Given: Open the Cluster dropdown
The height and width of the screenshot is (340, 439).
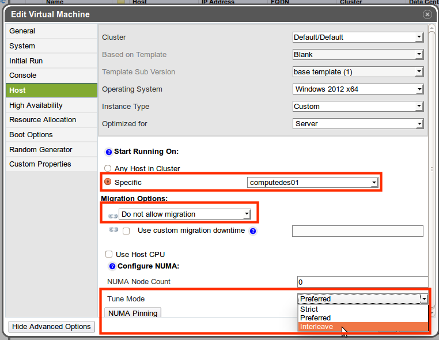Looking at the screenshot, I should coord(358,37).
